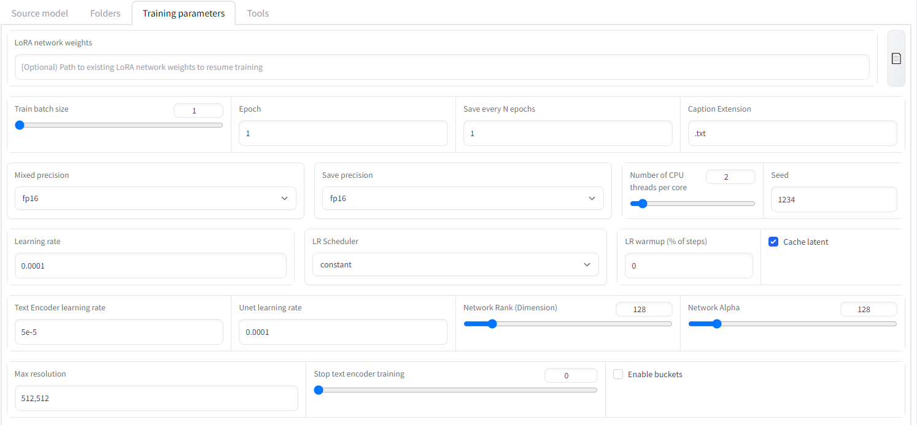The width and height of the screenshot is (917, 425).
Task: Set CPU threads per core using the slider
Action: coord(642,203)
